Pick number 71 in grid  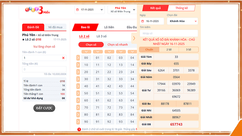tap(97, 108)
